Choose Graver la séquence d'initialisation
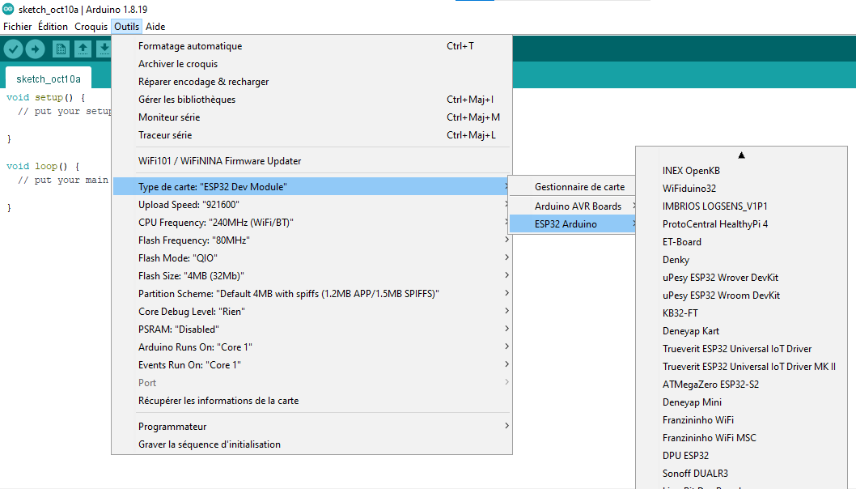 tap(311, 444)
